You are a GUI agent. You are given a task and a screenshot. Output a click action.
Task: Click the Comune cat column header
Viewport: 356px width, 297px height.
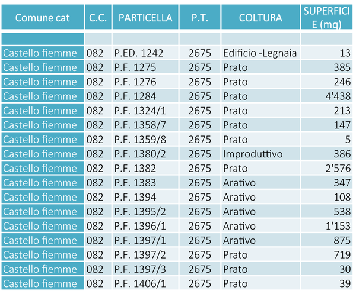click(43, 17)
